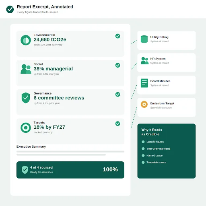
Task: Open the Utility Billing source card
Action: pyautogui.click(x=167, y=40)
